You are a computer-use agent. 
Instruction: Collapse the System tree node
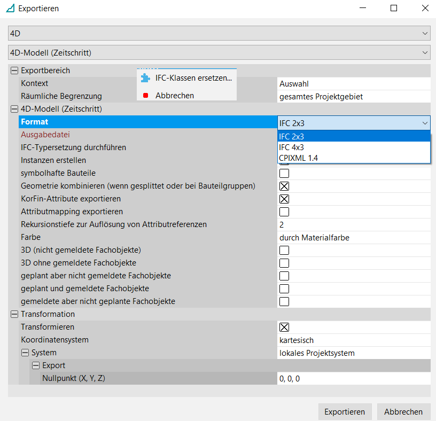[25, 353]
